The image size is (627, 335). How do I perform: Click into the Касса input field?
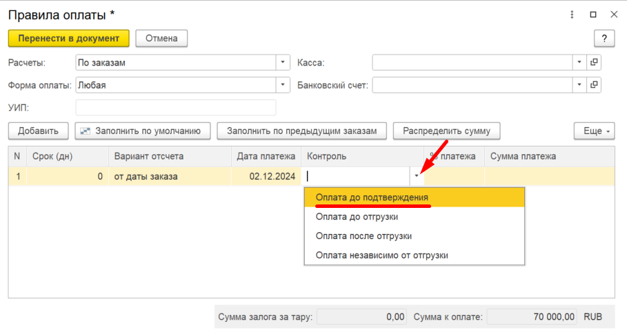point(472,62)
